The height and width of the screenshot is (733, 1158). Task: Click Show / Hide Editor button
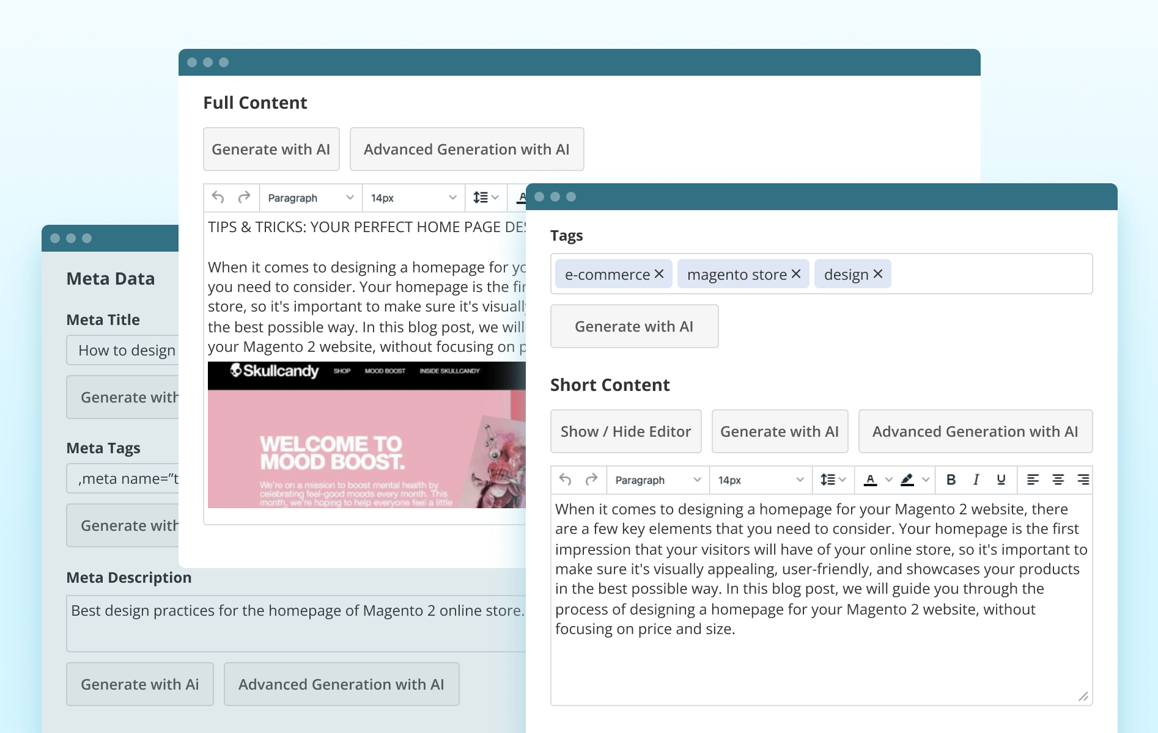625,431
